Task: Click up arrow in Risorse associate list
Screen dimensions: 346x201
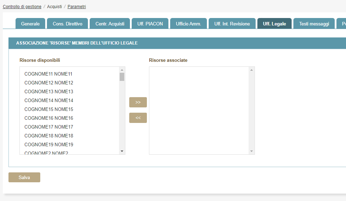Action: click(x=251, y=70)
